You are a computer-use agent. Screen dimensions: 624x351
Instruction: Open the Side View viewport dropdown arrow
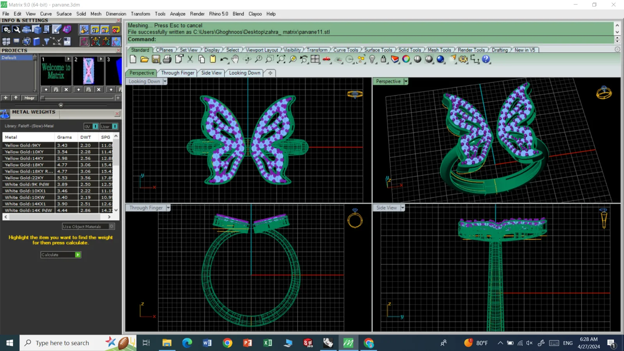[402, 208]
